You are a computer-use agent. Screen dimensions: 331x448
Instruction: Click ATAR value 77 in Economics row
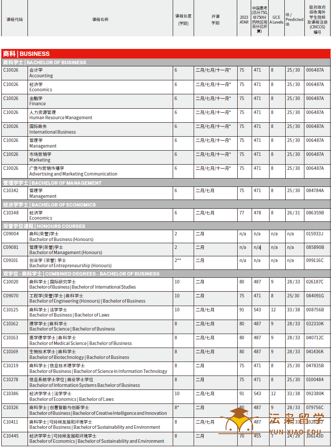pyautogui.click(x=242, y=213)
